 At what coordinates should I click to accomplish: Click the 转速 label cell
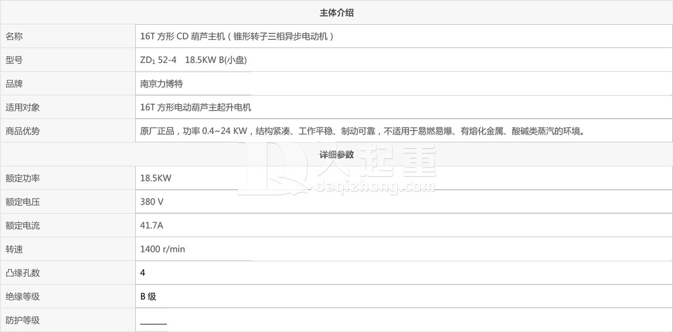pos(68,249)
